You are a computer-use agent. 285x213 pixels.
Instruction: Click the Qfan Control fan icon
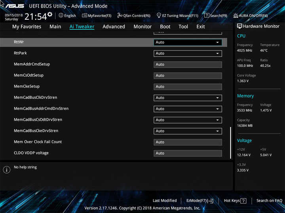click(x=120, y=15)
